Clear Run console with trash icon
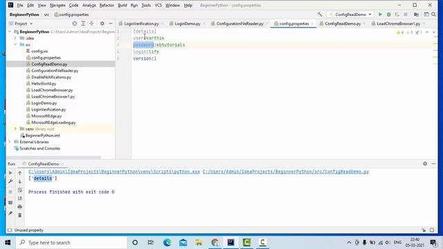 point(20,215)
